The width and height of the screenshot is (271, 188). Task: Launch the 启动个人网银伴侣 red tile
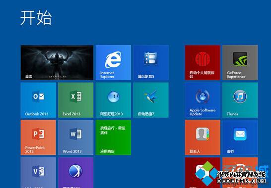pos(203,62)
